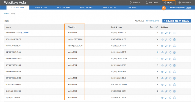Image resolution: width=195 pixels, height=102 pixels.
Task: Edit the trail 02/09/20 08:51:23
Action: 166,72
